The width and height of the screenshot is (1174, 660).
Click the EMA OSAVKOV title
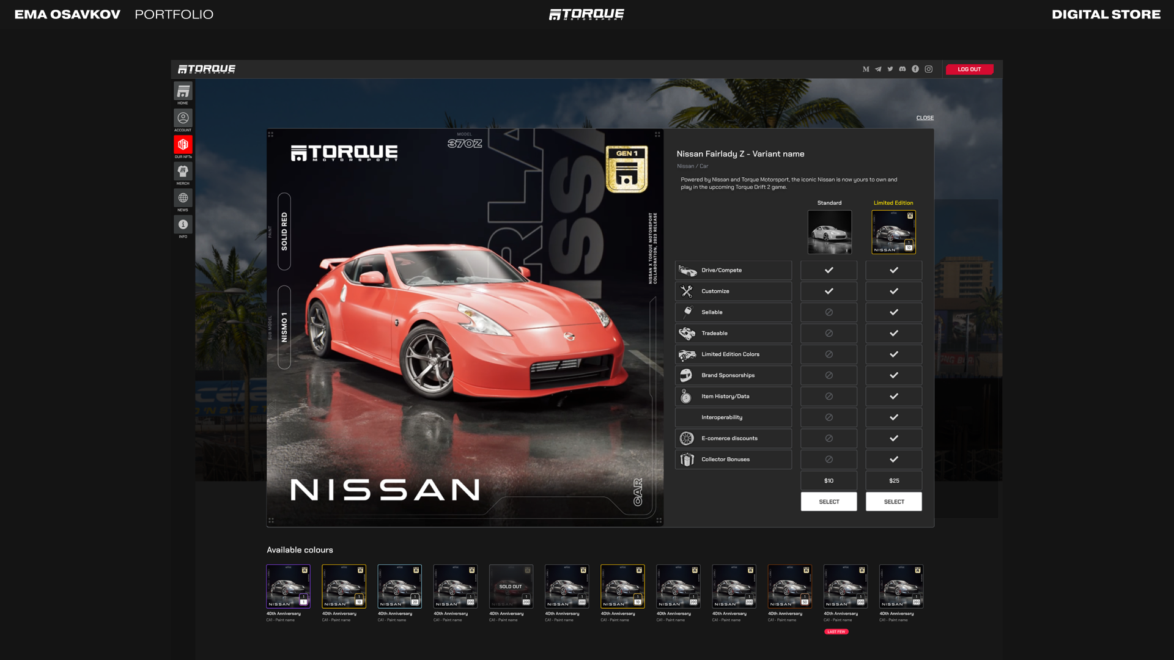click(67, 14)
